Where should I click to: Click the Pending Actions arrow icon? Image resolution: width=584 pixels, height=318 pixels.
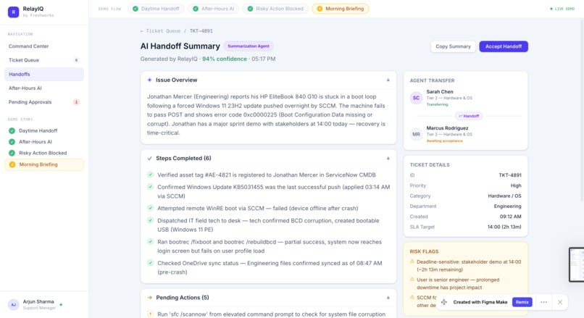point(150,298)
